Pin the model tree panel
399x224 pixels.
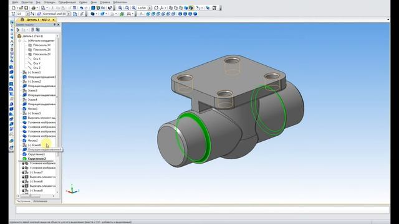54,25
